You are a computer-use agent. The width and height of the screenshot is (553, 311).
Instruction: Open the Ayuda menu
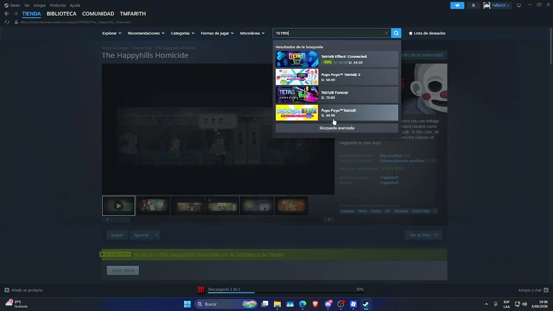tap(75, 5)
